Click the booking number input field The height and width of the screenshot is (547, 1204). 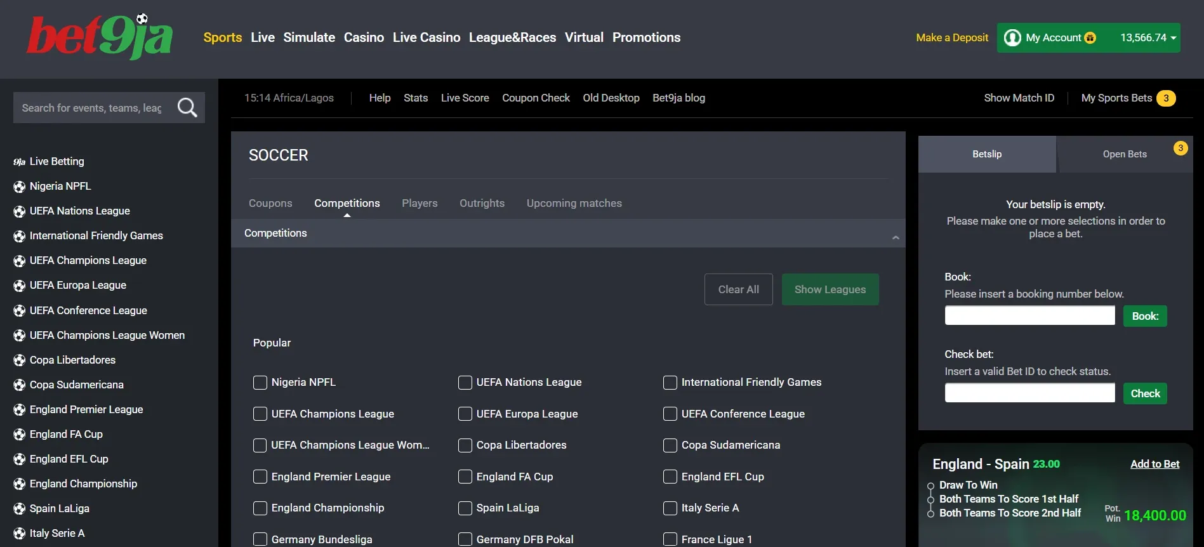[1029, 315]
